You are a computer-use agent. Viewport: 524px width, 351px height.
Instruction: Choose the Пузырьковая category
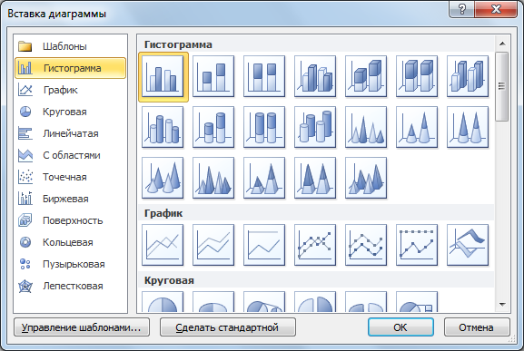(71, 264)
